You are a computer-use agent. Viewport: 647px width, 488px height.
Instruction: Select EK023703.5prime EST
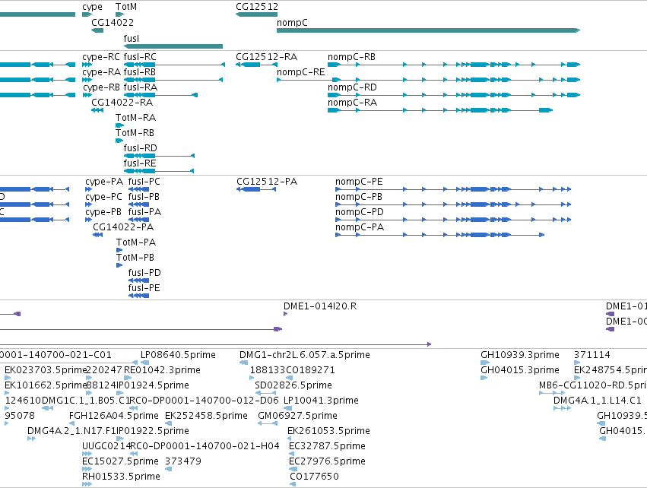click(8, 378)
